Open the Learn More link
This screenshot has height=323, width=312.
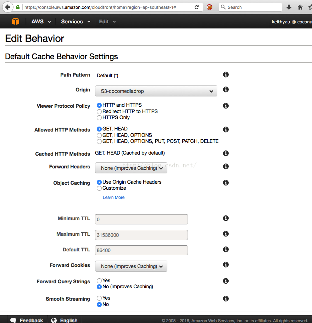[x=113, y=197]
